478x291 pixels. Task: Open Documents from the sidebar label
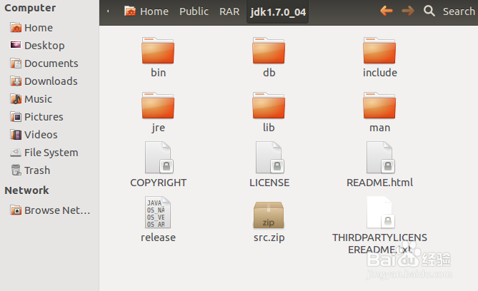coord(51,63)
